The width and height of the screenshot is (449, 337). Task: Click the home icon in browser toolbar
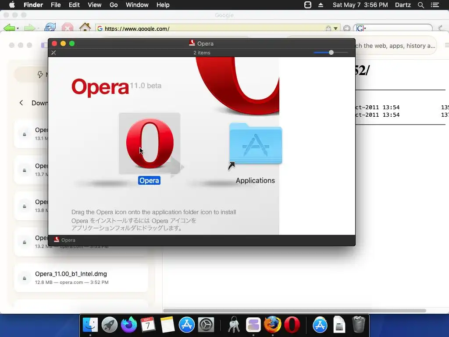pyautogui.click(x=85, y=27)
